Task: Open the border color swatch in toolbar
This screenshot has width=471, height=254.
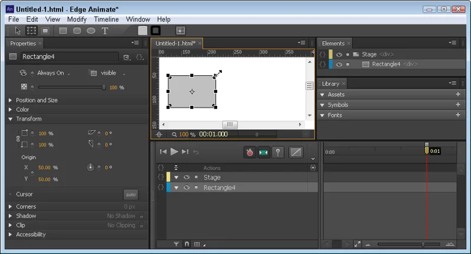Action: tap(155, 31)
